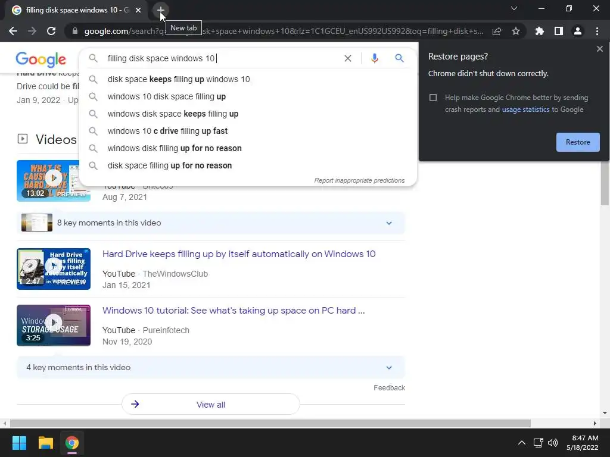Image resolution: width=610 pixels, height=457 pixels.
Task: Click the Chrome taskbar icon
Action: (x=72, y=443)
